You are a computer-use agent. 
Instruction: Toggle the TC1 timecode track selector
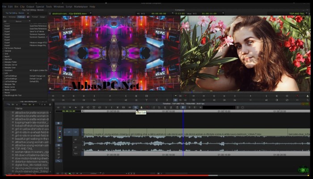[x=76, y=153]
